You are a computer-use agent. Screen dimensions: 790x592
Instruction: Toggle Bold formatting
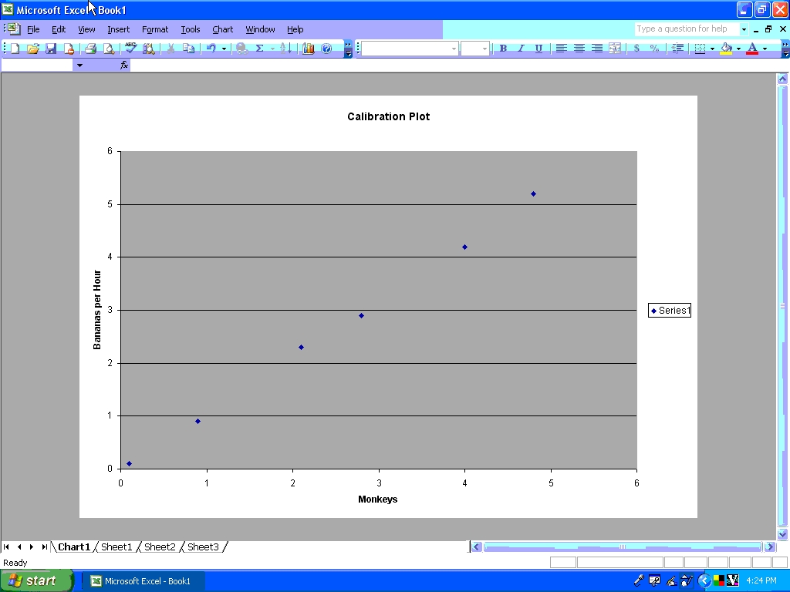click(503, 48)
